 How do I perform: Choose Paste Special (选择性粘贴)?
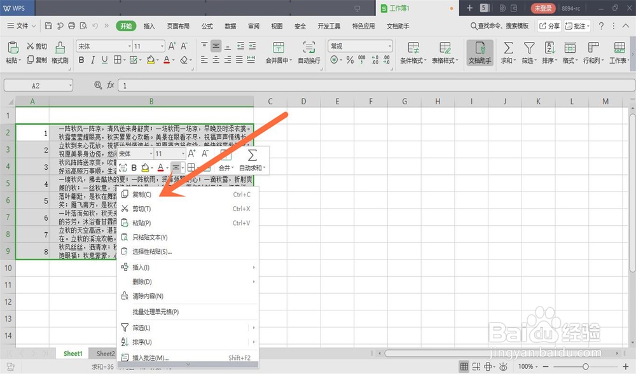[x=188, y=251]
